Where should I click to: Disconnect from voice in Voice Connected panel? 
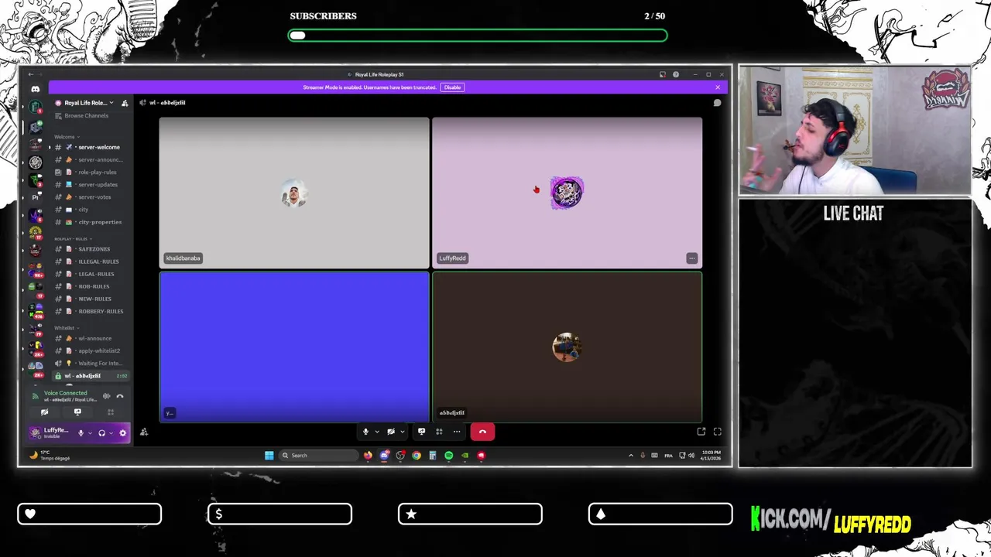[120, 396]
